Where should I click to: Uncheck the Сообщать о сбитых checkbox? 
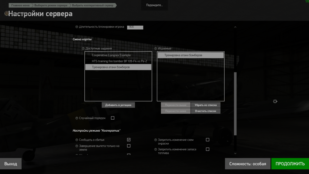[129, 139]
